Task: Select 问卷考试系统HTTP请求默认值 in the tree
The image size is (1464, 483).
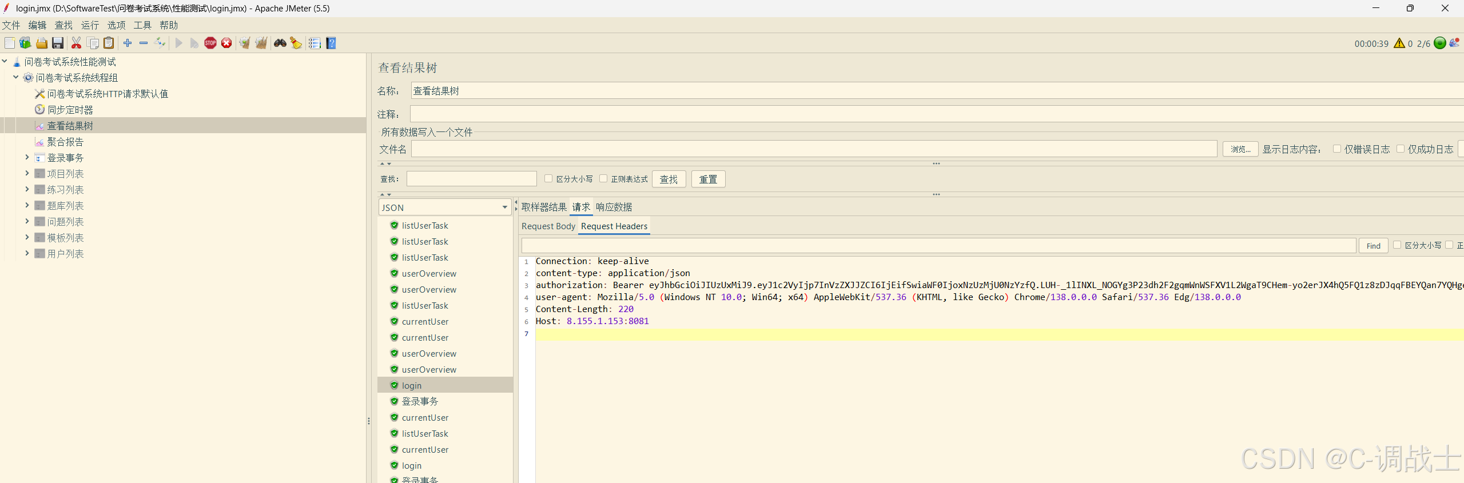Action: tap(108, 94)
